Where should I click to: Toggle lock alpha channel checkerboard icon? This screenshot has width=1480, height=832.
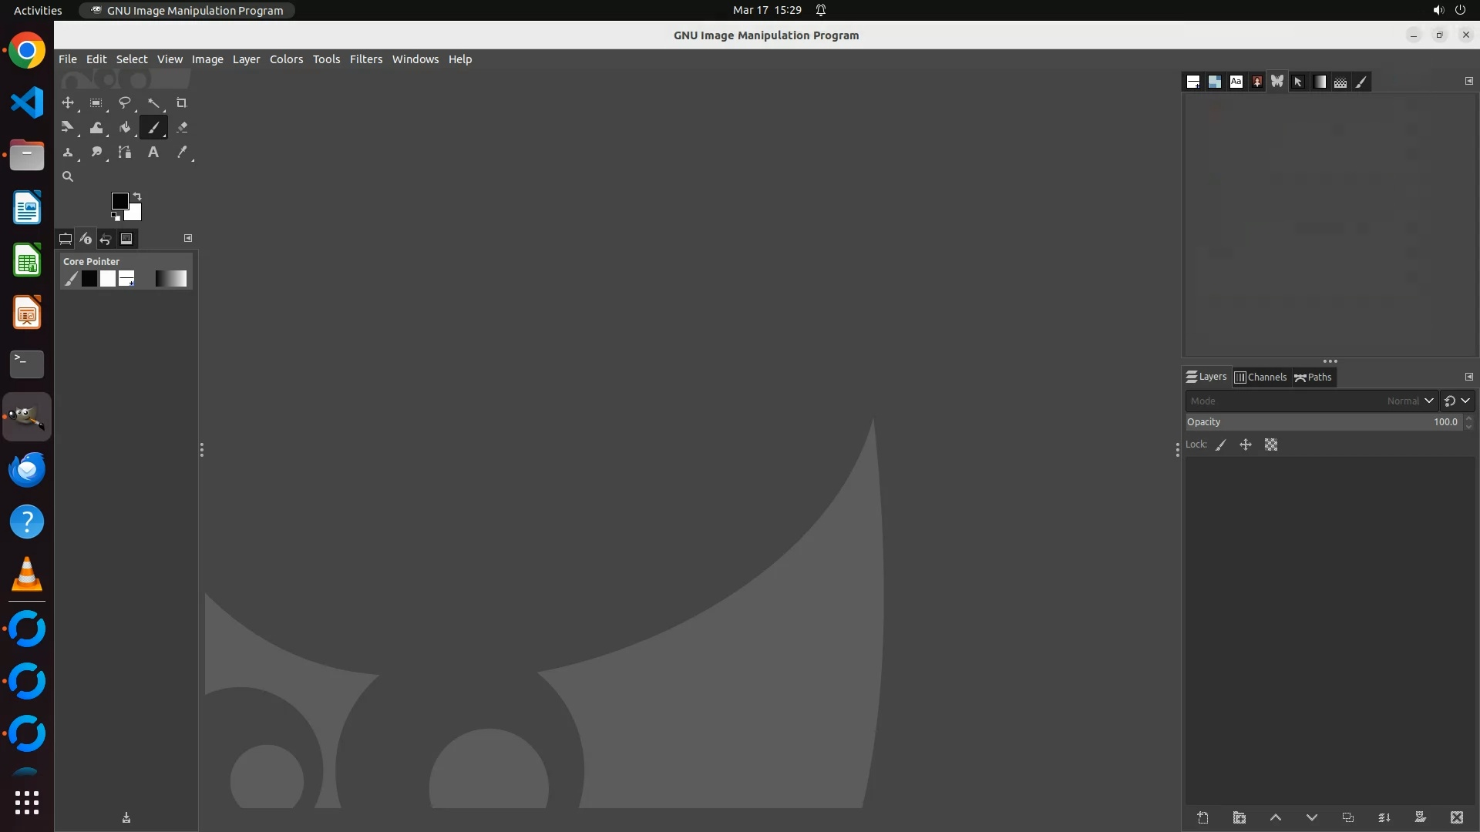tap(1270, 445)
